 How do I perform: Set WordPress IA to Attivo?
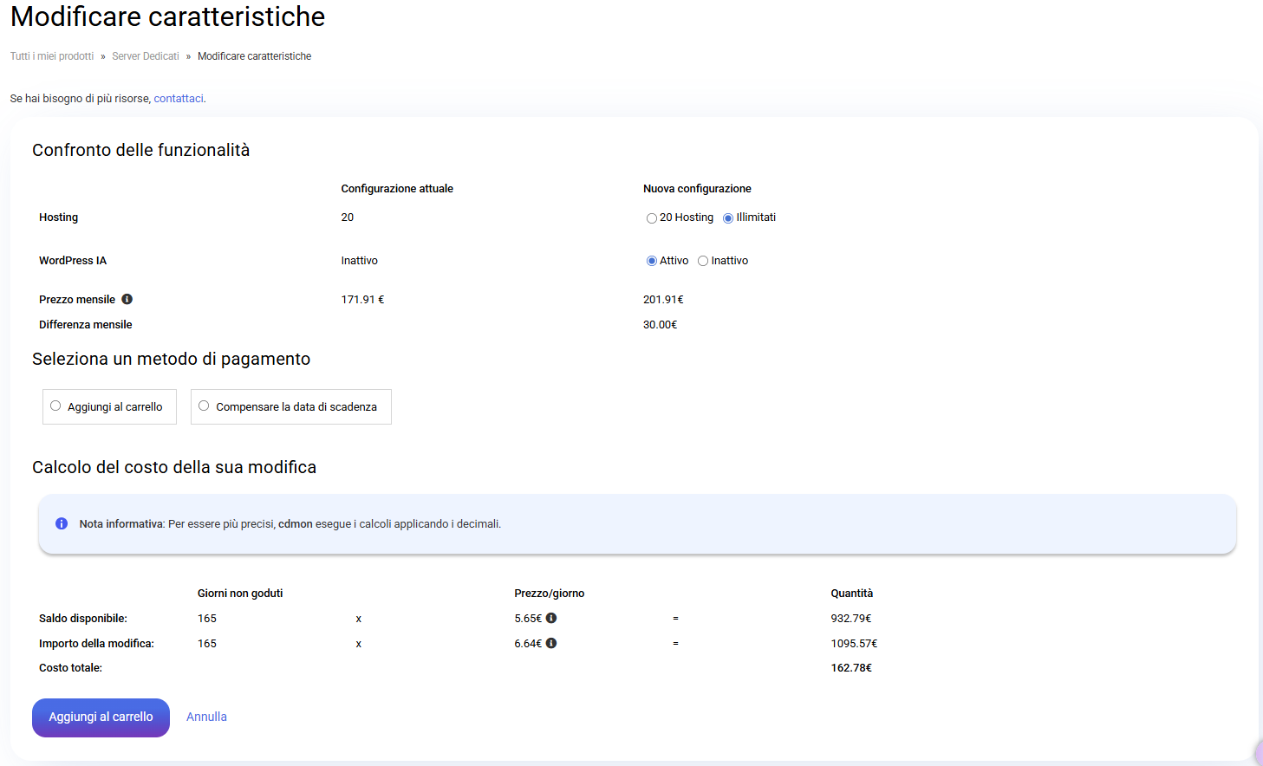[651, 261]
